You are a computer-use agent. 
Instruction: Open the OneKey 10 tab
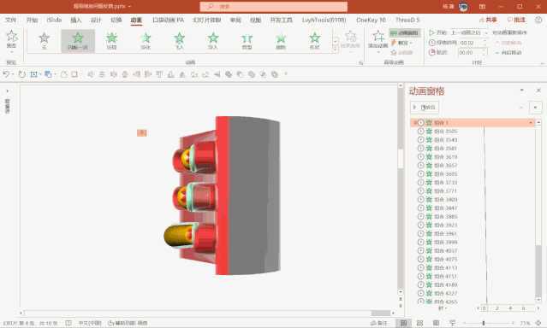[x=371, y=20]
